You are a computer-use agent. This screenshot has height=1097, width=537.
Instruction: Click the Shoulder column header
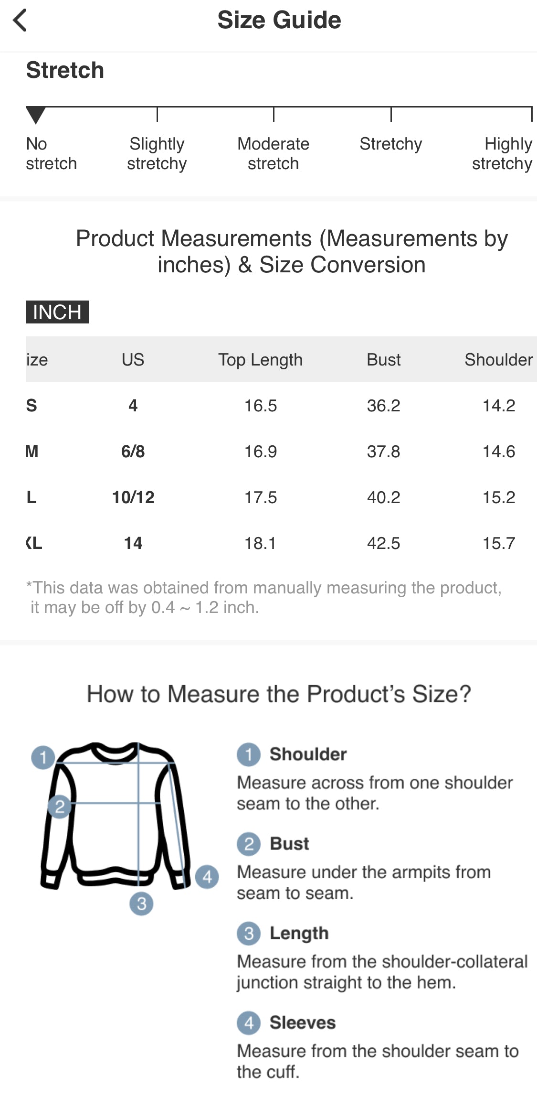point(498,359)
